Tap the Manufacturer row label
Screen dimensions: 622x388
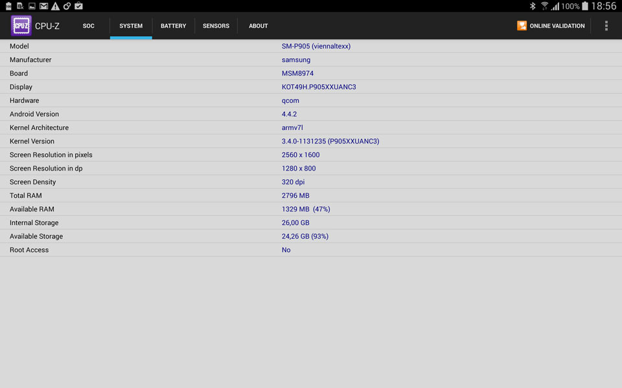30,59
